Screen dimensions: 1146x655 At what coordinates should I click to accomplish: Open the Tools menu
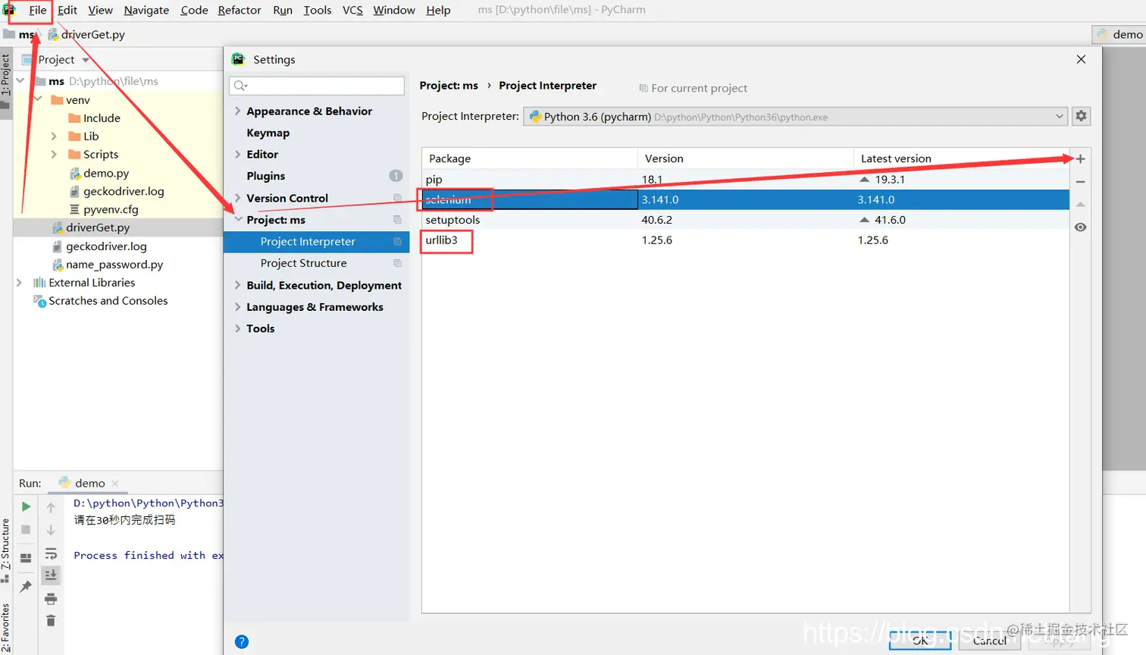click(318, 10)
